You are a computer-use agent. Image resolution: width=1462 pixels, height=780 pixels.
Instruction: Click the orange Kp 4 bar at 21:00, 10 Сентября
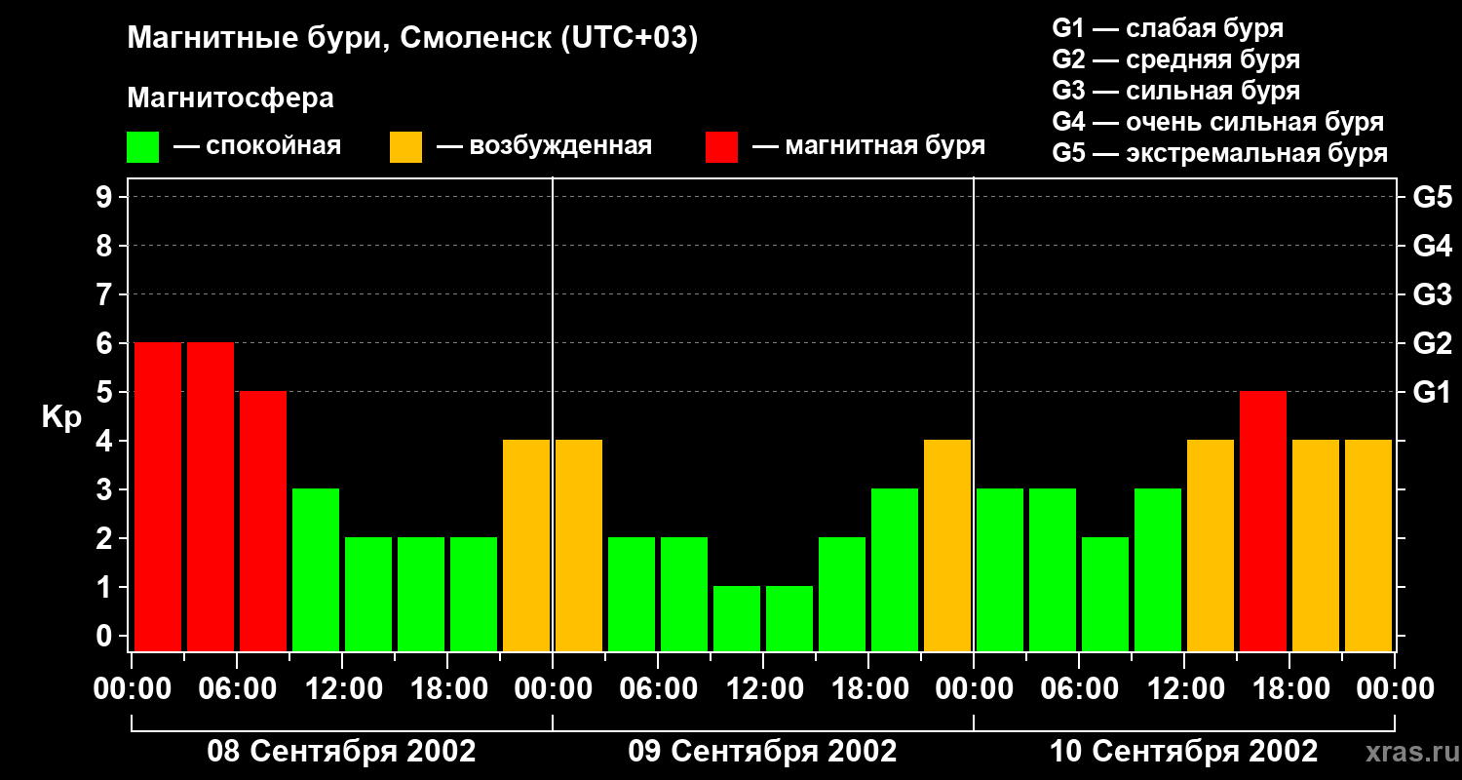1368,545
